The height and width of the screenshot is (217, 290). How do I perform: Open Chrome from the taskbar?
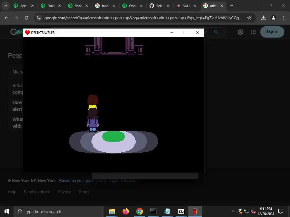[x=139, y=211]
